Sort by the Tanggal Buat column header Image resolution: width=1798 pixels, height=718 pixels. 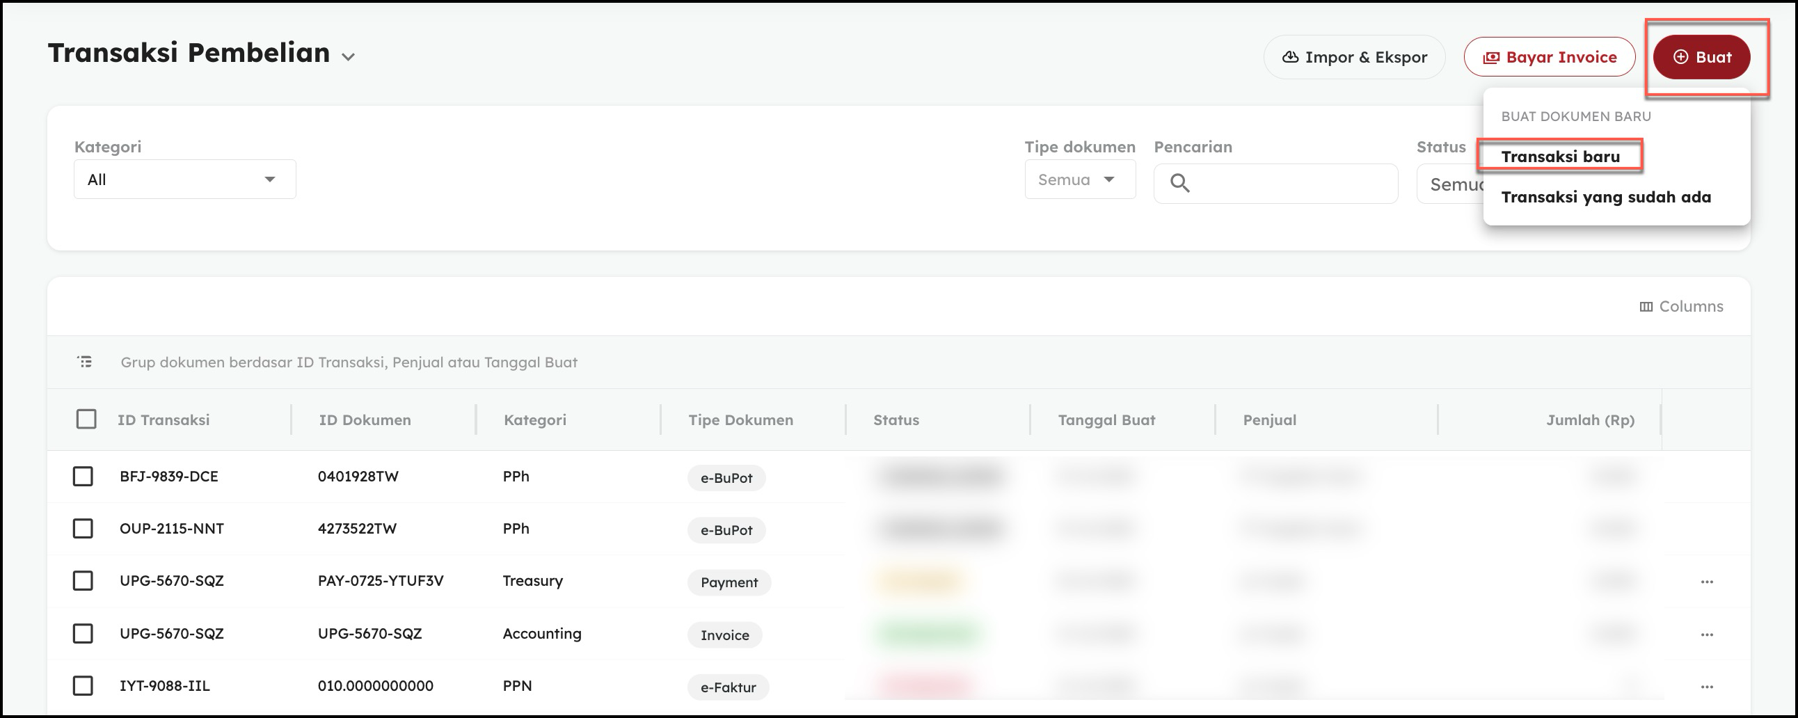1106,420
